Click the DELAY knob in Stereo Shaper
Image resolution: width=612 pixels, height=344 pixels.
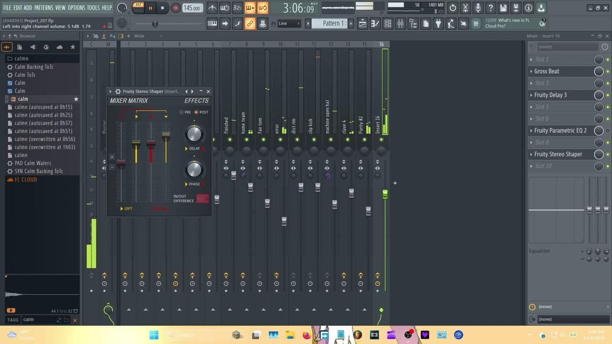pos(194,134)
